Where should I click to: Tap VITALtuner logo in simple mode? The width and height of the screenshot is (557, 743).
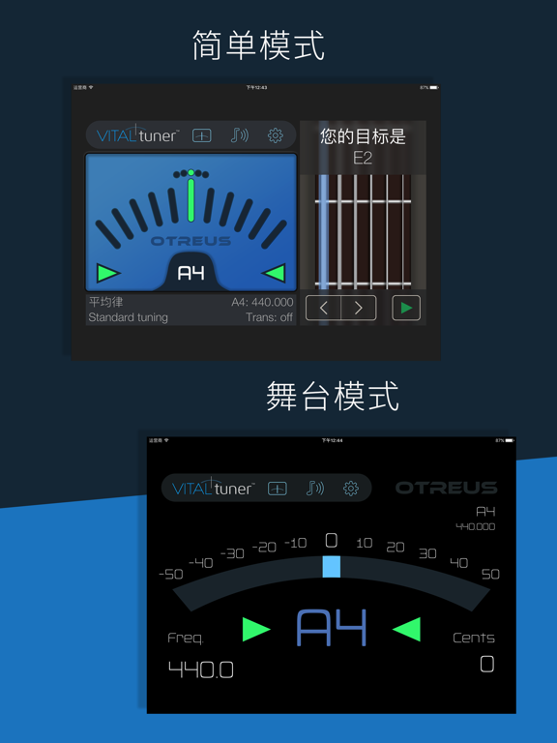click(x=138, y=134)
